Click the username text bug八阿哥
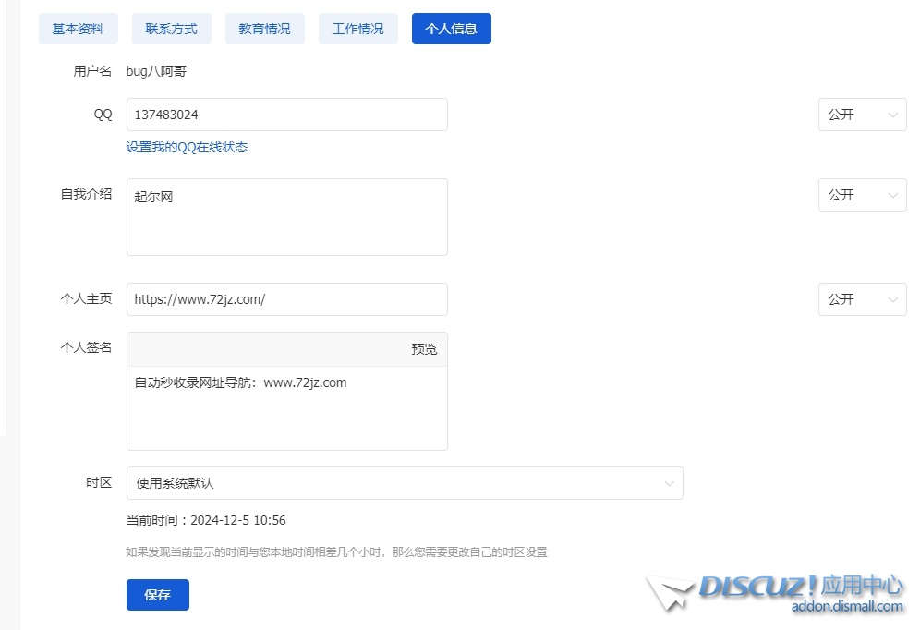This screenshot has height=630, width=920. click(x=156, y=71)
